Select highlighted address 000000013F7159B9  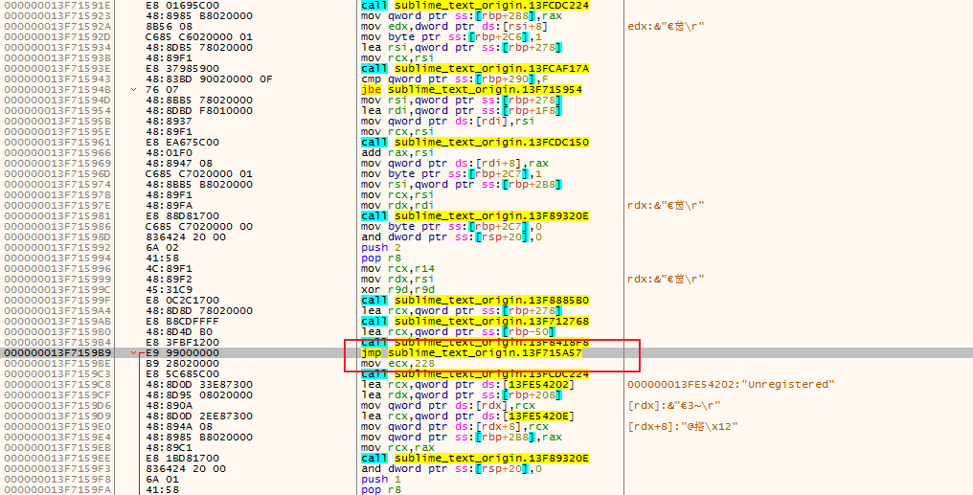pos(57,353)
